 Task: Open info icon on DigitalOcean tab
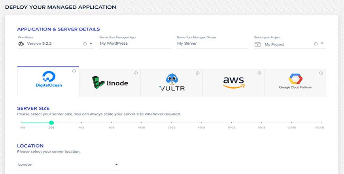click(x=74, y=71)
